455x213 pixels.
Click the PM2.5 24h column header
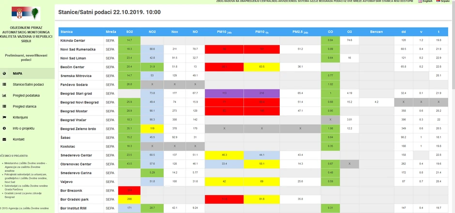(x=300, y=32)
